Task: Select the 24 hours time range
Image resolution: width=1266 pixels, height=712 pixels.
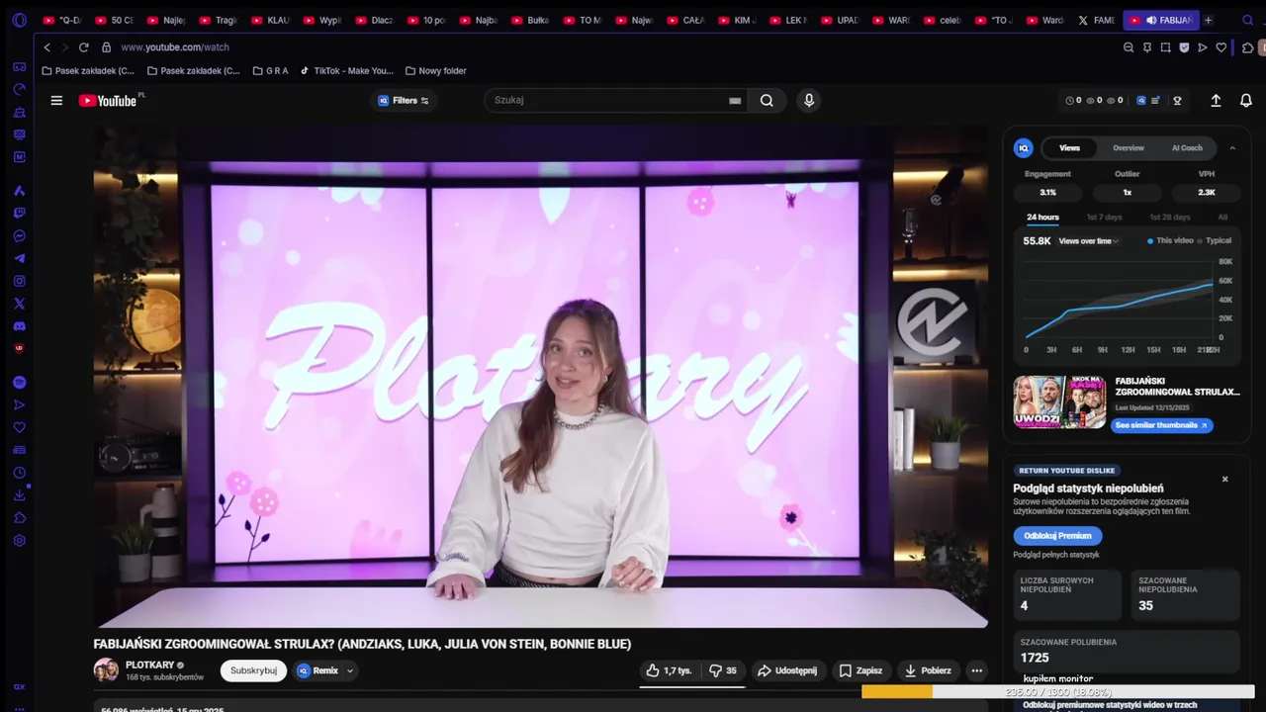Action: point(1042,217)
